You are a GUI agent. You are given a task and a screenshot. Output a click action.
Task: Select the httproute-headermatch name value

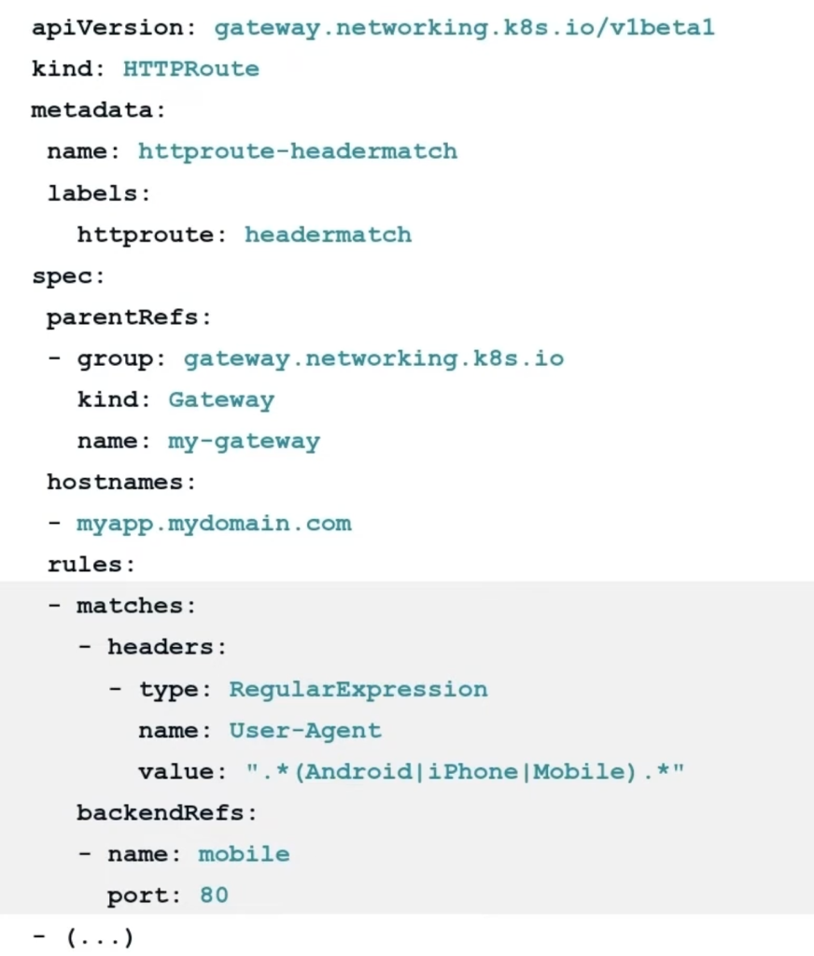[x=298, y=151]
